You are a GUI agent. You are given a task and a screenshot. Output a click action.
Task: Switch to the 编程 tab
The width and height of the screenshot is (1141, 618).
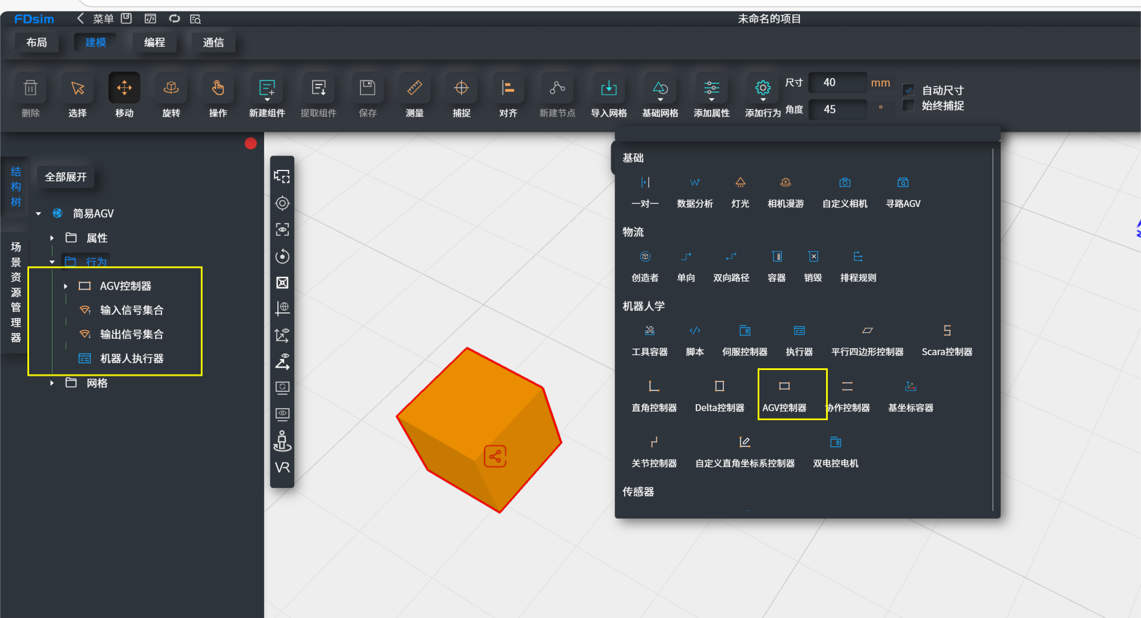(x=154, y=43)
